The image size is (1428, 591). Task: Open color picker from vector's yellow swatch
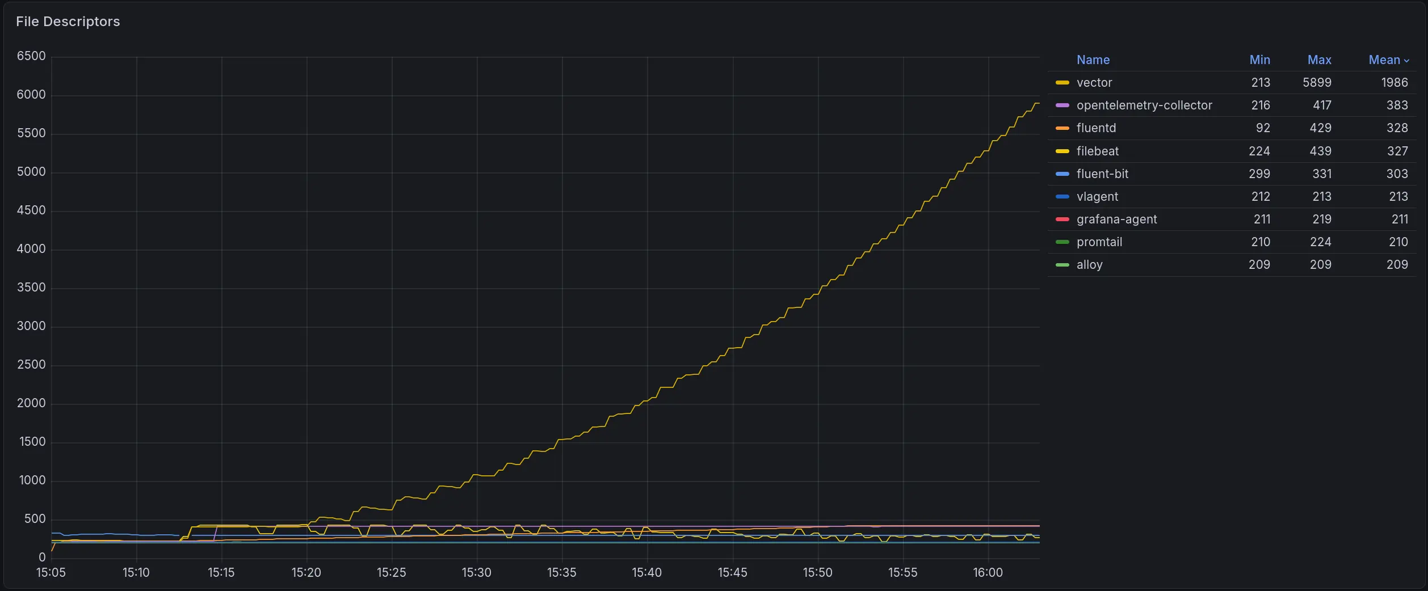pos(1062,83)
